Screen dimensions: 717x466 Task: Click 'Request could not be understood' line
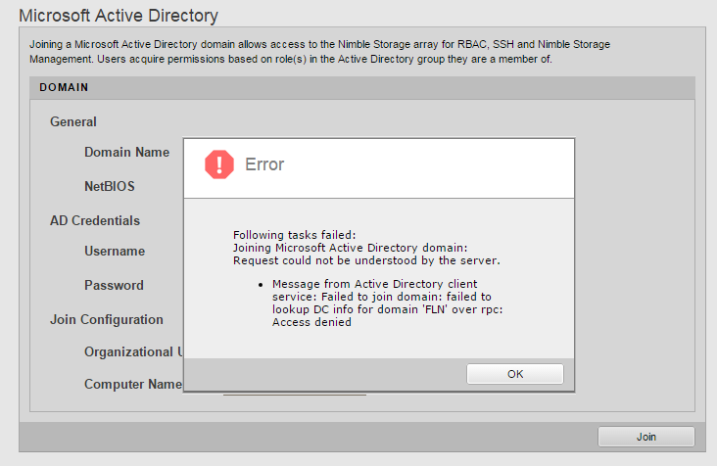pyautogui.click(x=366, y=260)
